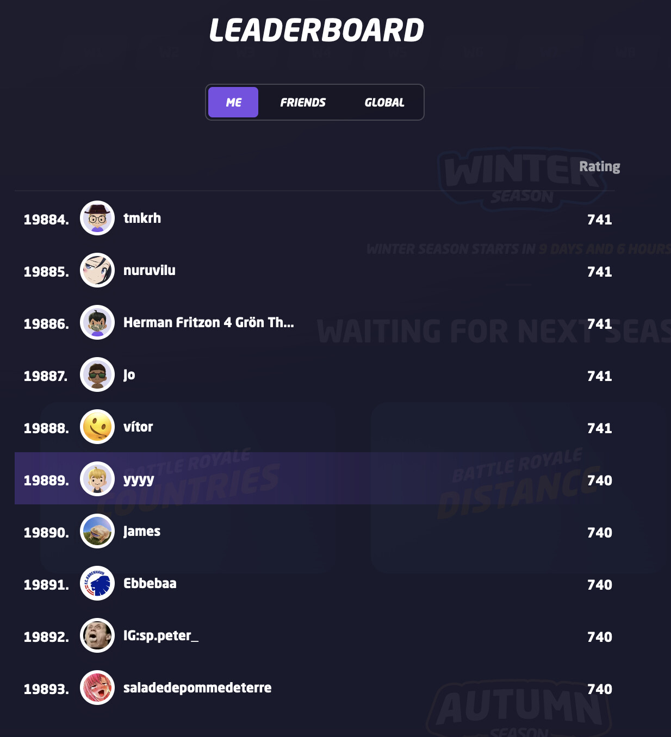Click the Herman Fritzon 4 Grön username
671x737 pixels.
click(208, 323)
